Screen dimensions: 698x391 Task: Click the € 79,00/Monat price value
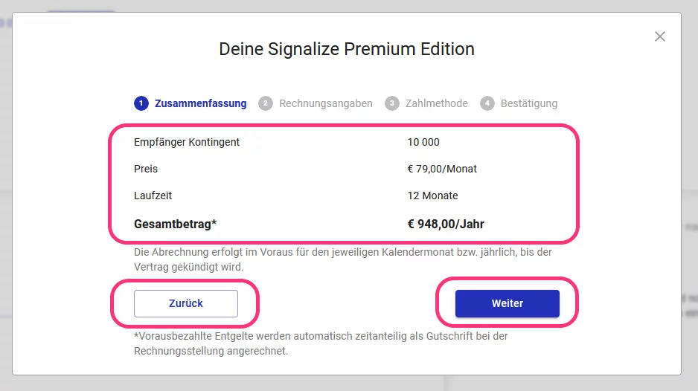coord(442,169)
